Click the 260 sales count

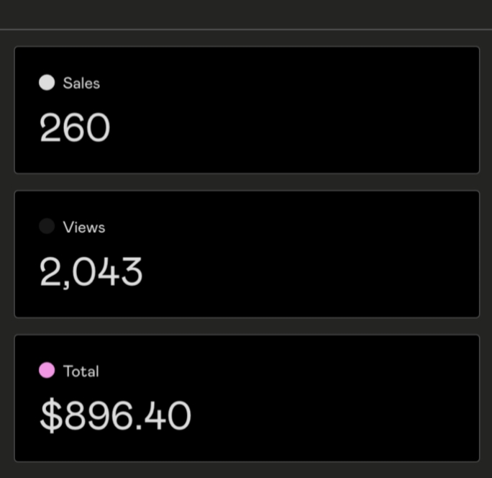[x=75, y=127]
